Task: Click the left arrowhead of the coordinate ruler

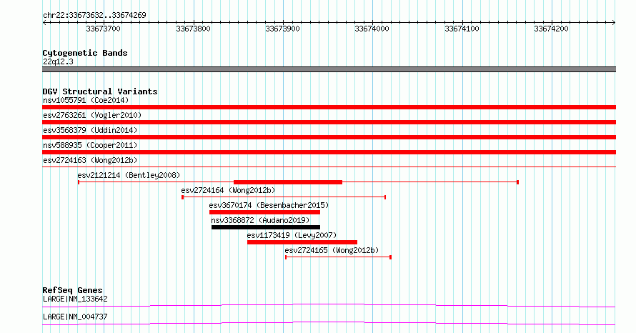Action: click(x=44, y=23)
